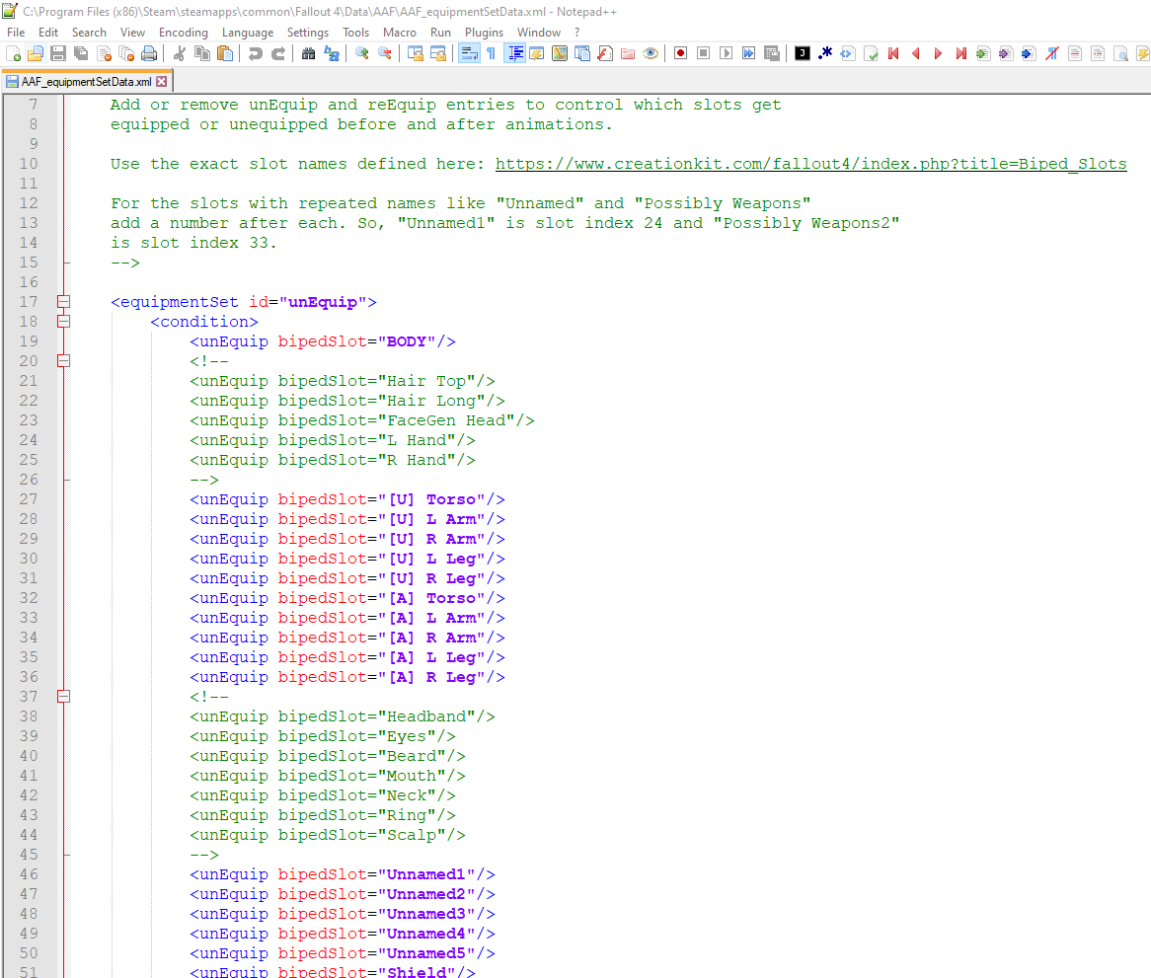Viewport: 1151px width, 978px height.
Task: Toggle synchronize horizontal scrolling icon
Action: tap(438, 53)
